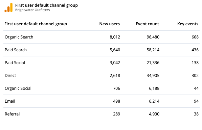
Task: Click the key events value 302
Action: (195, 76)
